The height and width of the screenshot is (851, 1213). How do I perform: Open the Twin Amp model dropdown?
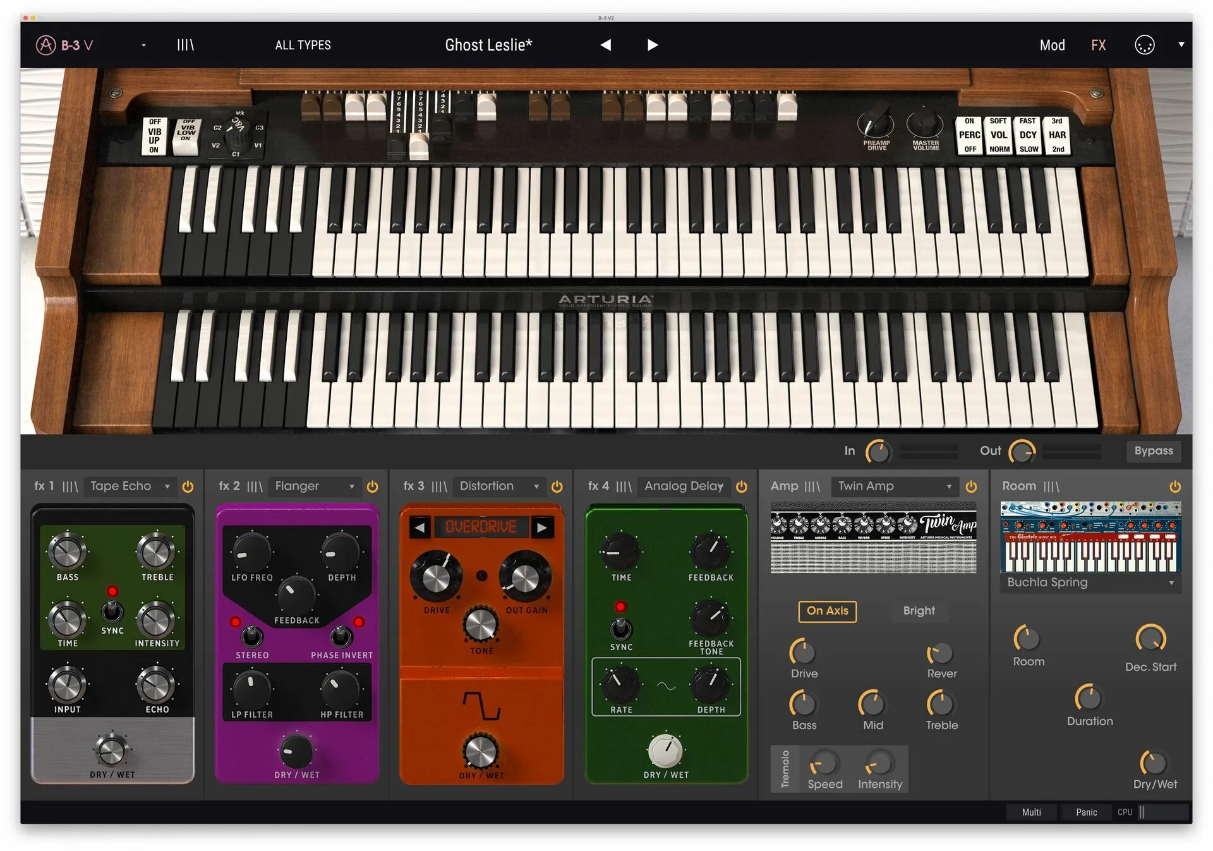tap(894, 486)
